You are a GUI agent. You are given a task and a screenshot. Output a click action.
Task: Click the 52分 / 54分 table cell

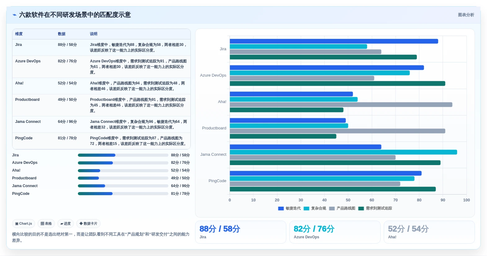pos(67,83)
